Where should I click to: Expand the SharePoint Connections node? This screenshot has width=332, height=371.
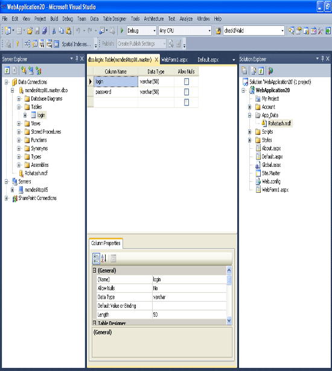coord(7,198)
